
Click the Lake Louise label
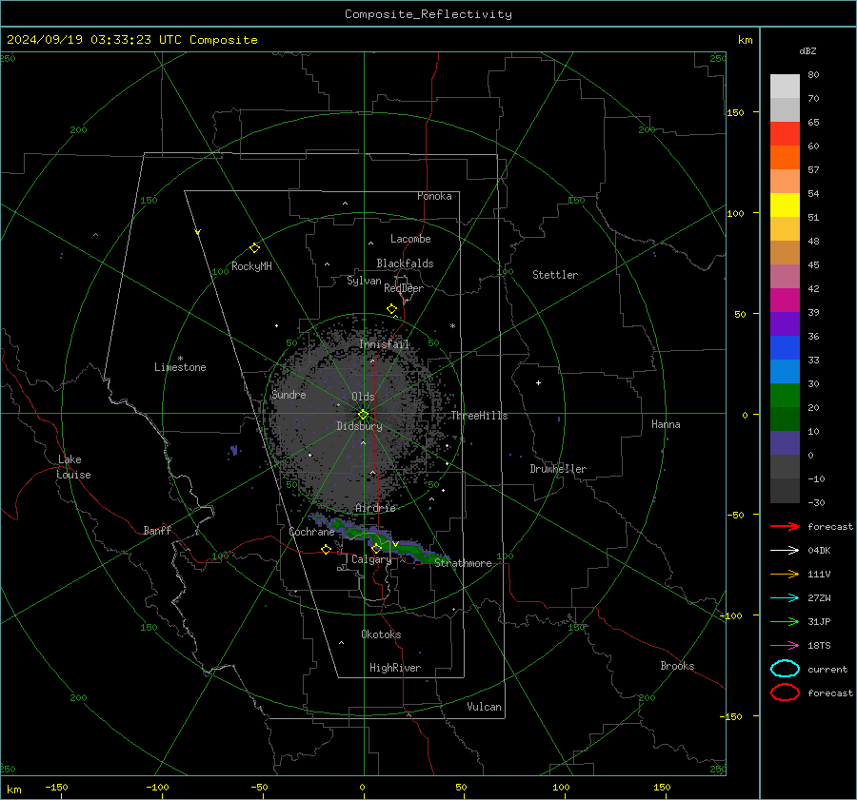73,467
